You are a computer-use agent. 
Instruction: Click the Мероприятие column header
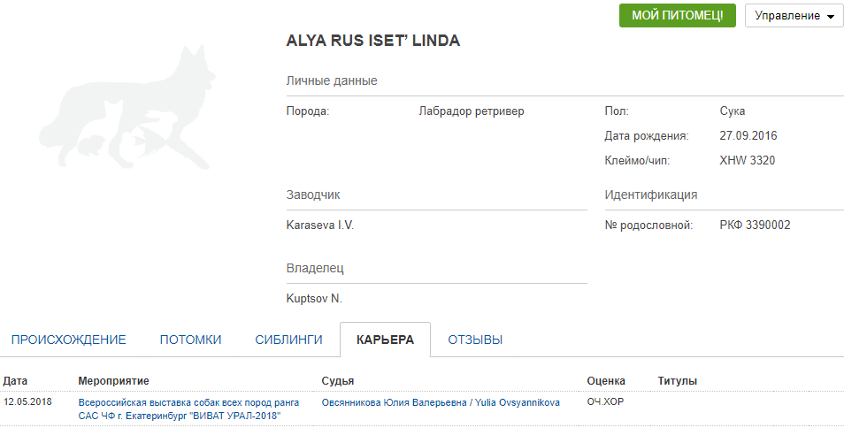coord(112,381)
